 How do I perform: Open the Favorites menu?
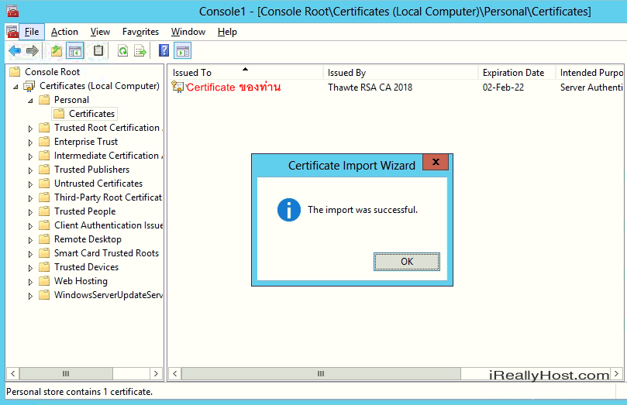(140, 32)
